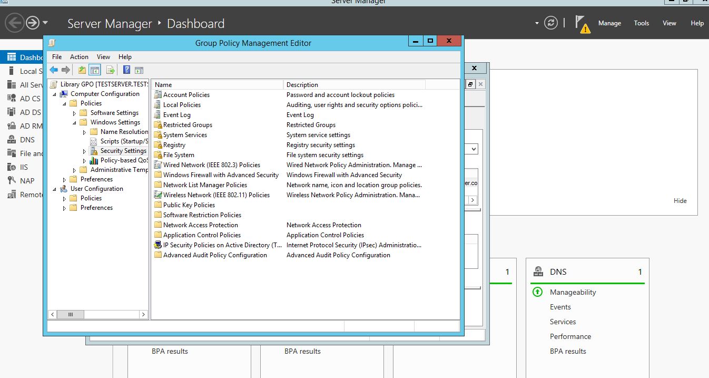Expand the Software Settings tree node
The width and height of the screenshot is (709, 378).
pyautogui.click(x=75, y=113)
